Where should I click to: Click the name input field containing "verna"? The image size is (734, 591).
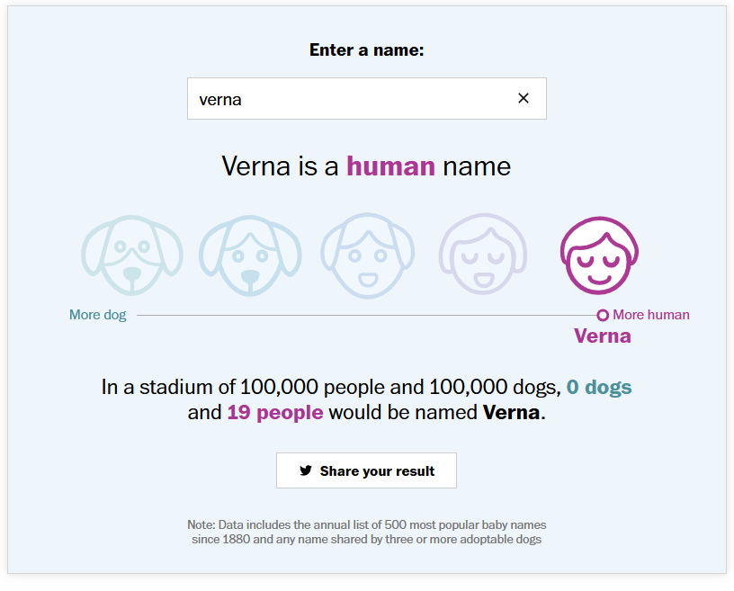click(351, 99)
